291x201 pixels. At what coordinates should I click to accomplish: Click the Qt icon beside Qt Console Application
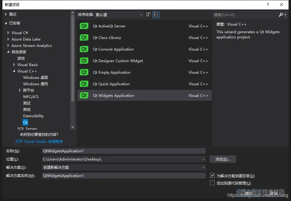tap(84, 49)
